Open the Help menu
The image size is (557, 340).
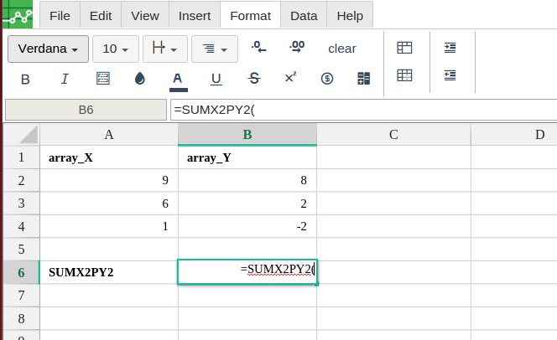[x=350, y=16]
